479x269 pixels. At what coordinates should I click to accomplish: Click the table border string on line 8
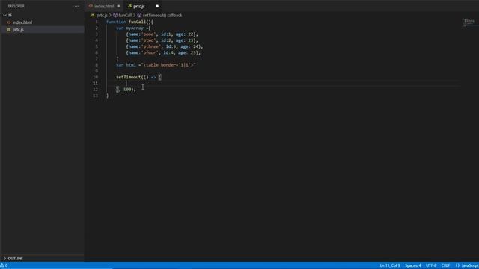click(168, 65)
